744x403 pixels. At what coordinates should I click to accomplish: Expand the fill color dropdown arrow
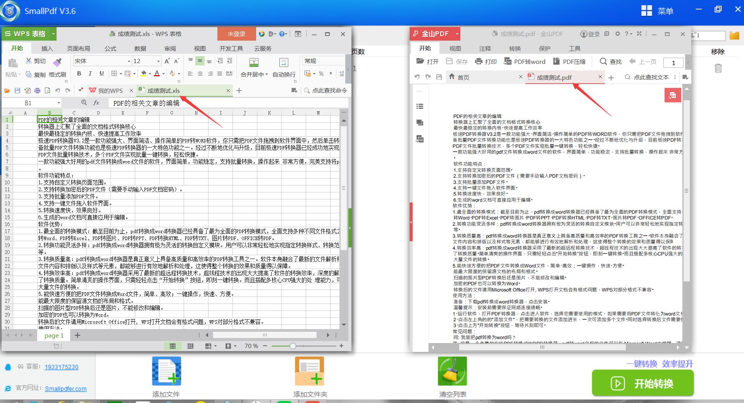[150, 74]
